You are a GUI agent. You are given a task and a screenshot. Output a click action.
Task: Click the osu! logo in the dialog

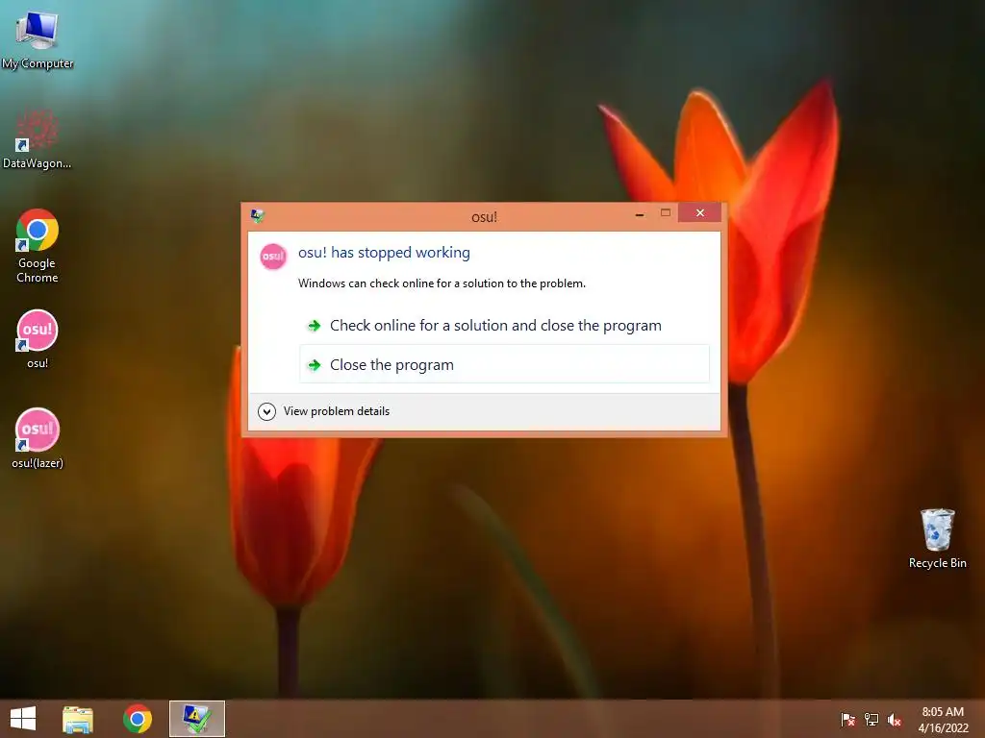pos(273,256)
